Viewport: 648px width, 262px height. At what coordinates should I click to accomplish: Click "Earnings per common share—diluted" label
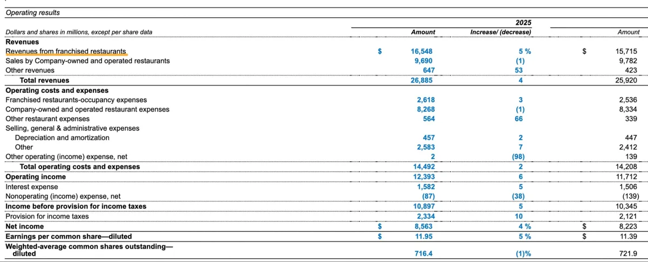coord(69,236)
